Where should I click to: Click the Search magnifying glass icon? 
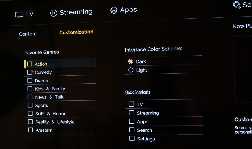click(236, 5)
